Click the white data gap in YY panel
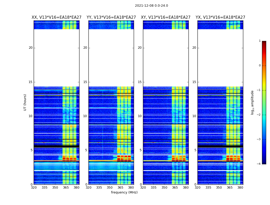Viewport: 270px width, 205px height. coord(111,58)
